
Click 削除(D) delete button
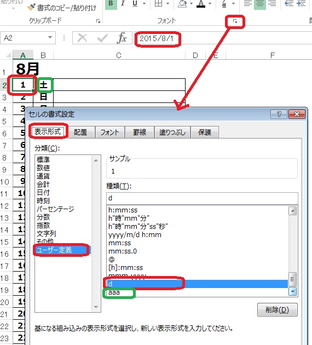278,310
